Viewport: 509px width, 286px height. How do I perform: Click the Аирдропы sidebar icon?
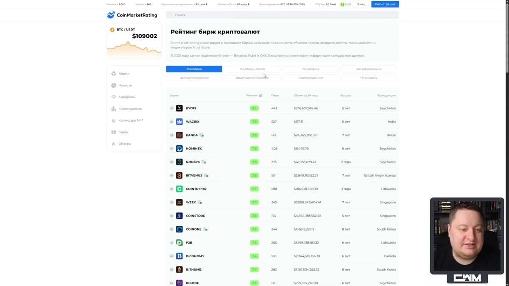[x=114, y=97]
